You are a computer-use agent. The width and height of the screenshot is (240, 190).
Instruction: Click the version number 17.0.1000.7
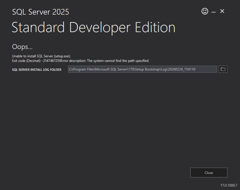[229, 185]
